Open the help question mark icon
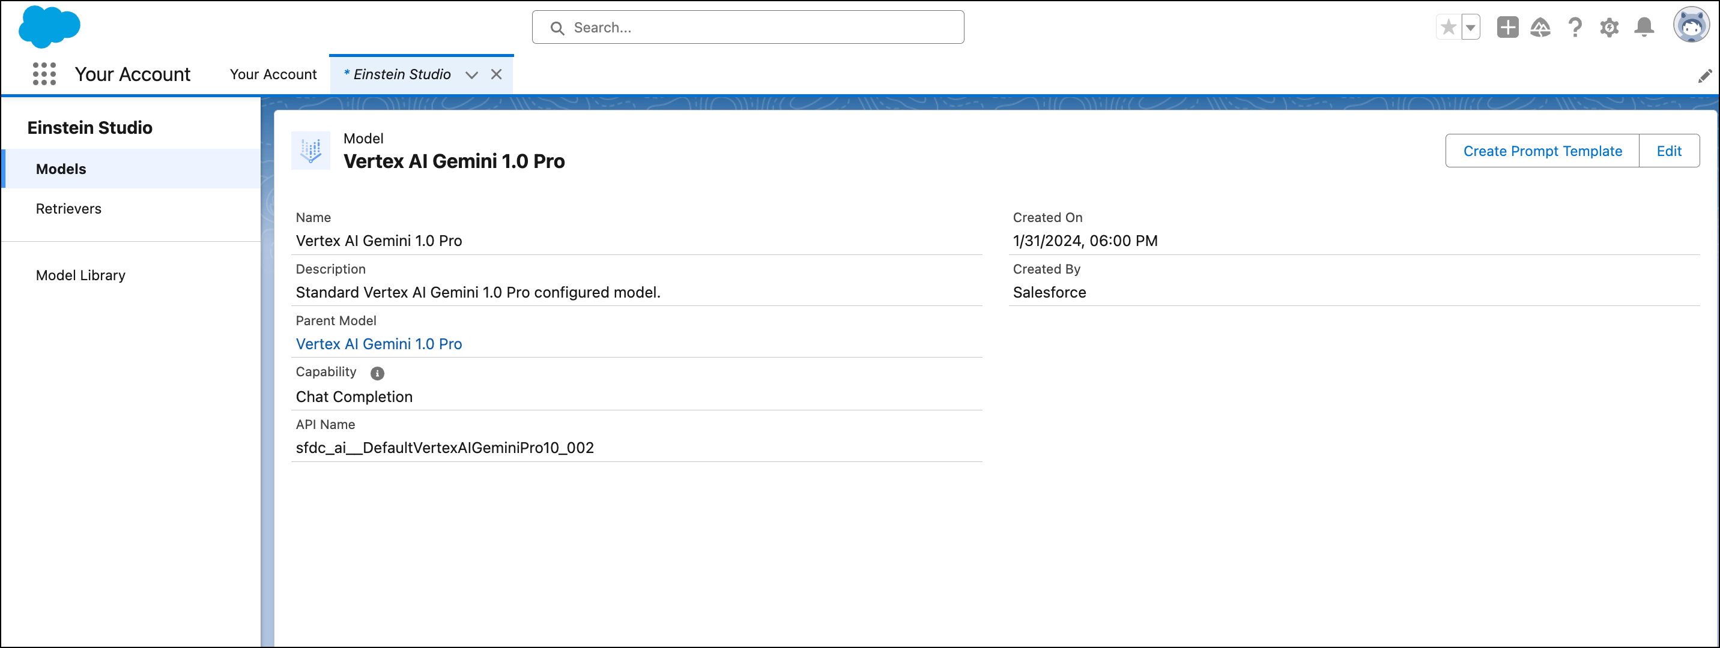Viewport: 1720px width, 648px height. click(1575, 28)
